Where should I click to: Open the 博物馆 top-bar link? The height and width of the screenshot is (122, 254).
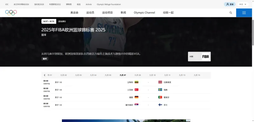(x=69, y=4)
